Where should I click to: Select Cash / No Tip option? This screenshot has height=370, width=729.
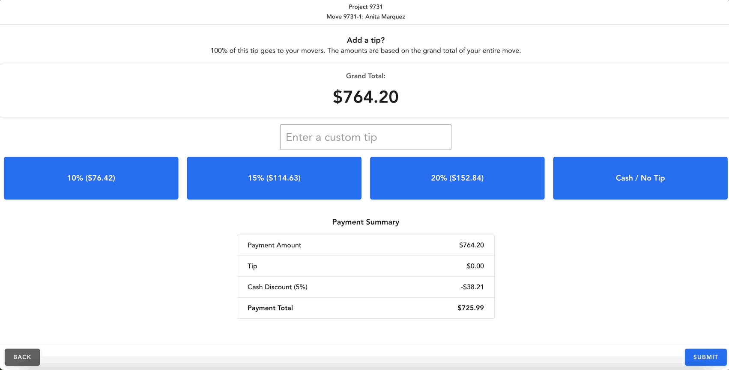[640, 178]
